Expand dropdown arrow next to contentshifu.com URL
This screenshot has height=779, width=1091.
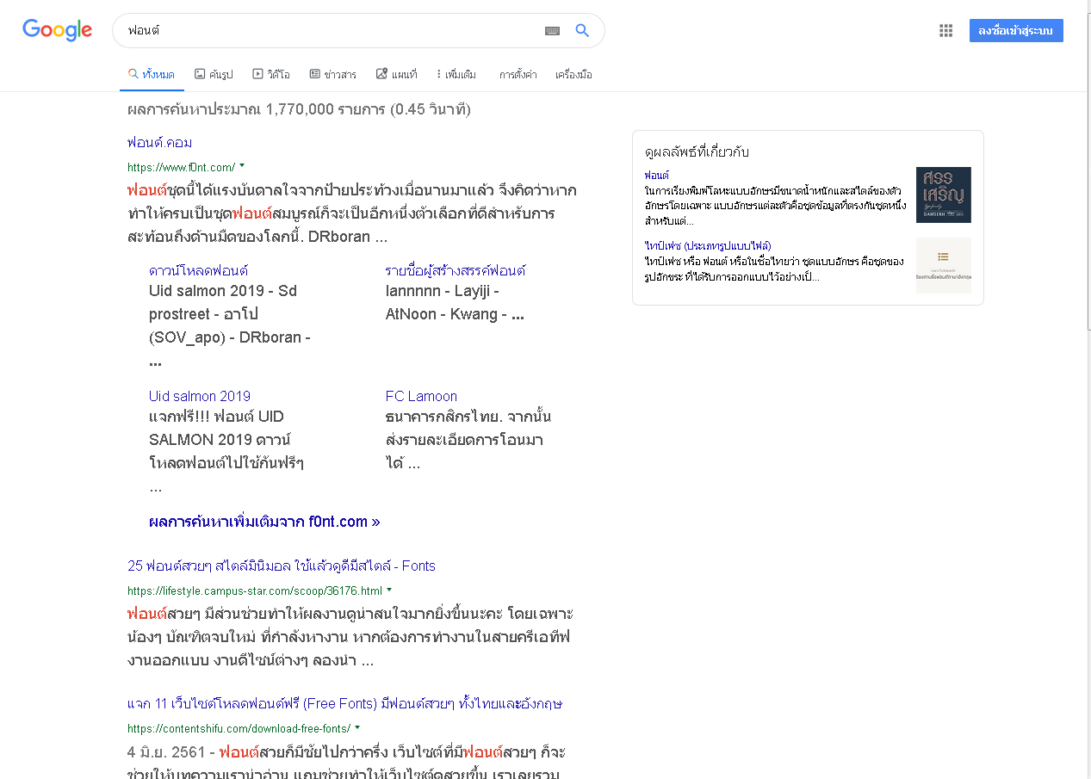(357, 727)
